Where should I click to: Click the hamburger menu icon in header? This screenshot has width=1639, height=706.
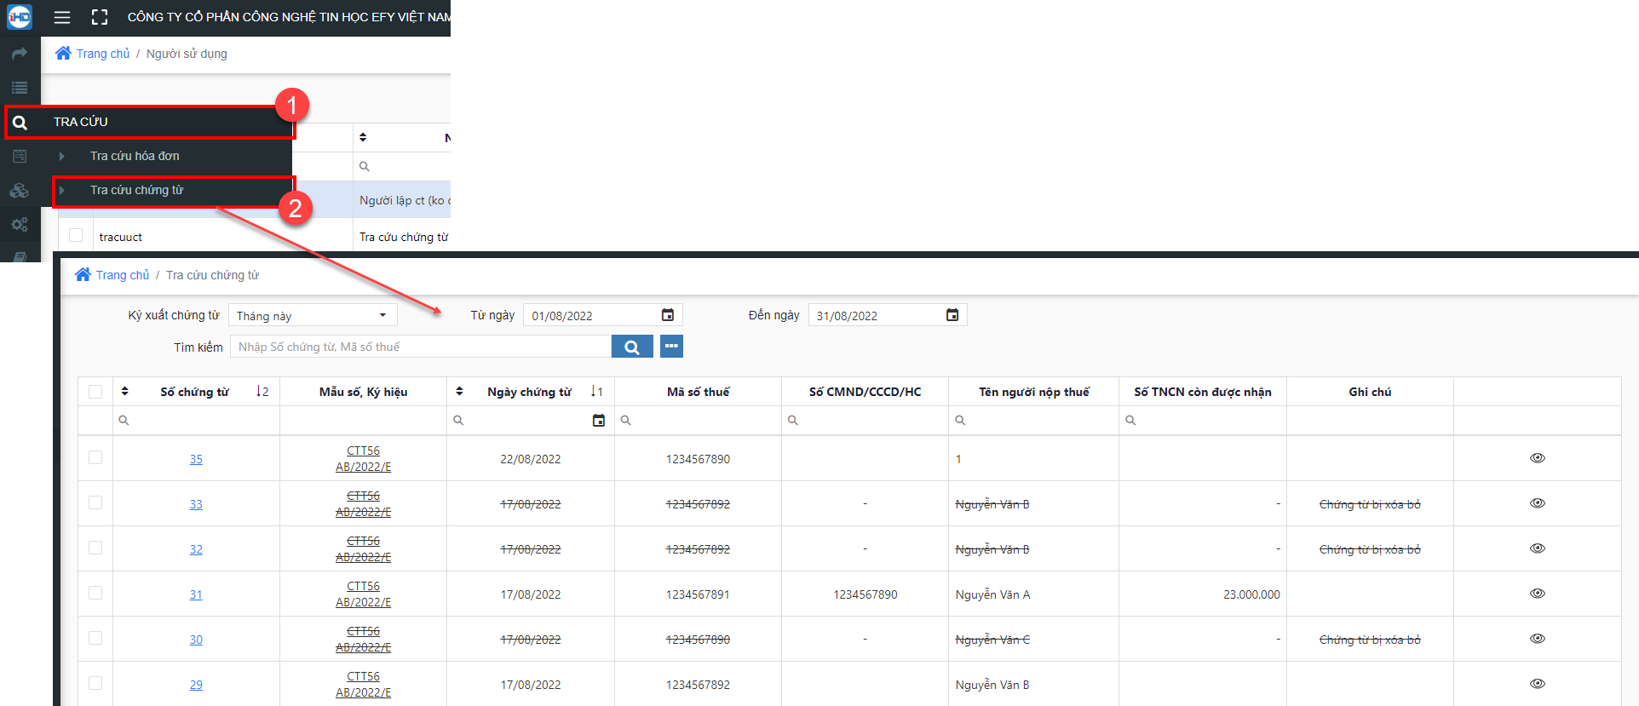[62, 17]
